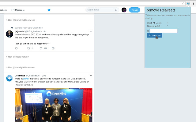
Task: Open Chrome three-dot menu
Action: tap(193, 3)
